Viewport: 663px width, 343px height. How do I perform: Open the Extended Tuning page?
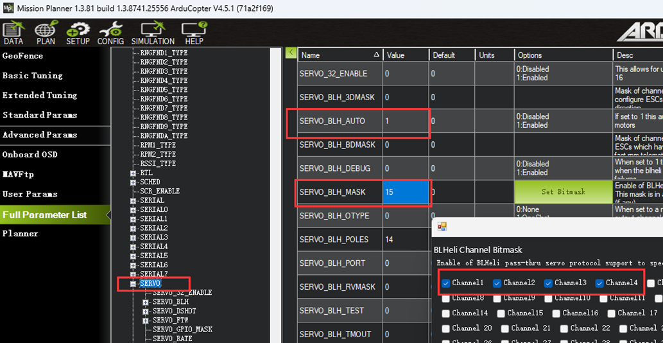click(40, 95)
